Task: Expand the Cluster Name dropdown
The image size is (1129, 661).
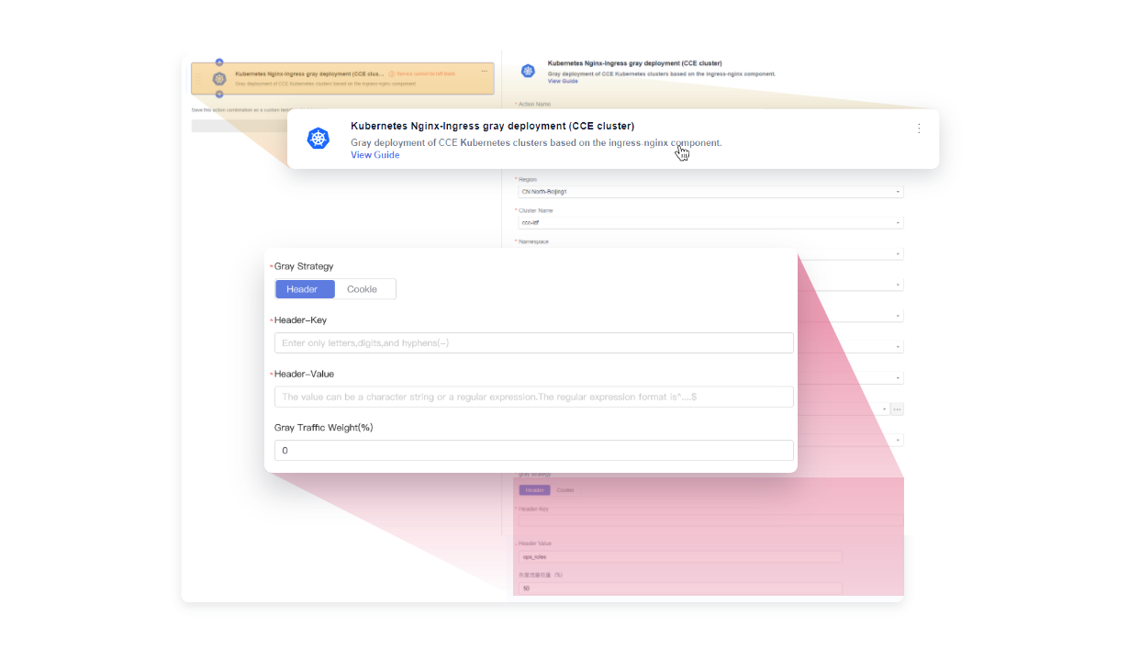Action: click(x=710, y=223)
